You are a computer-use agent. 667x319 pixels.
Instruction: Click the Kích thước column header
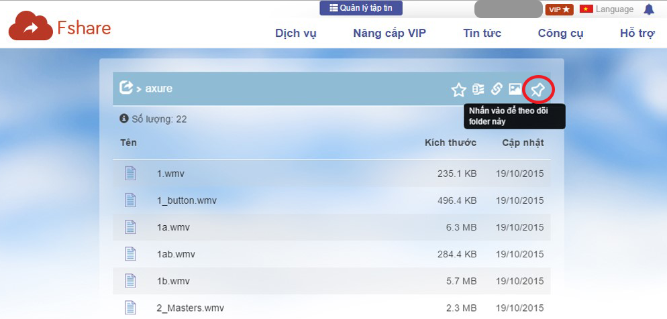[450, 143]
